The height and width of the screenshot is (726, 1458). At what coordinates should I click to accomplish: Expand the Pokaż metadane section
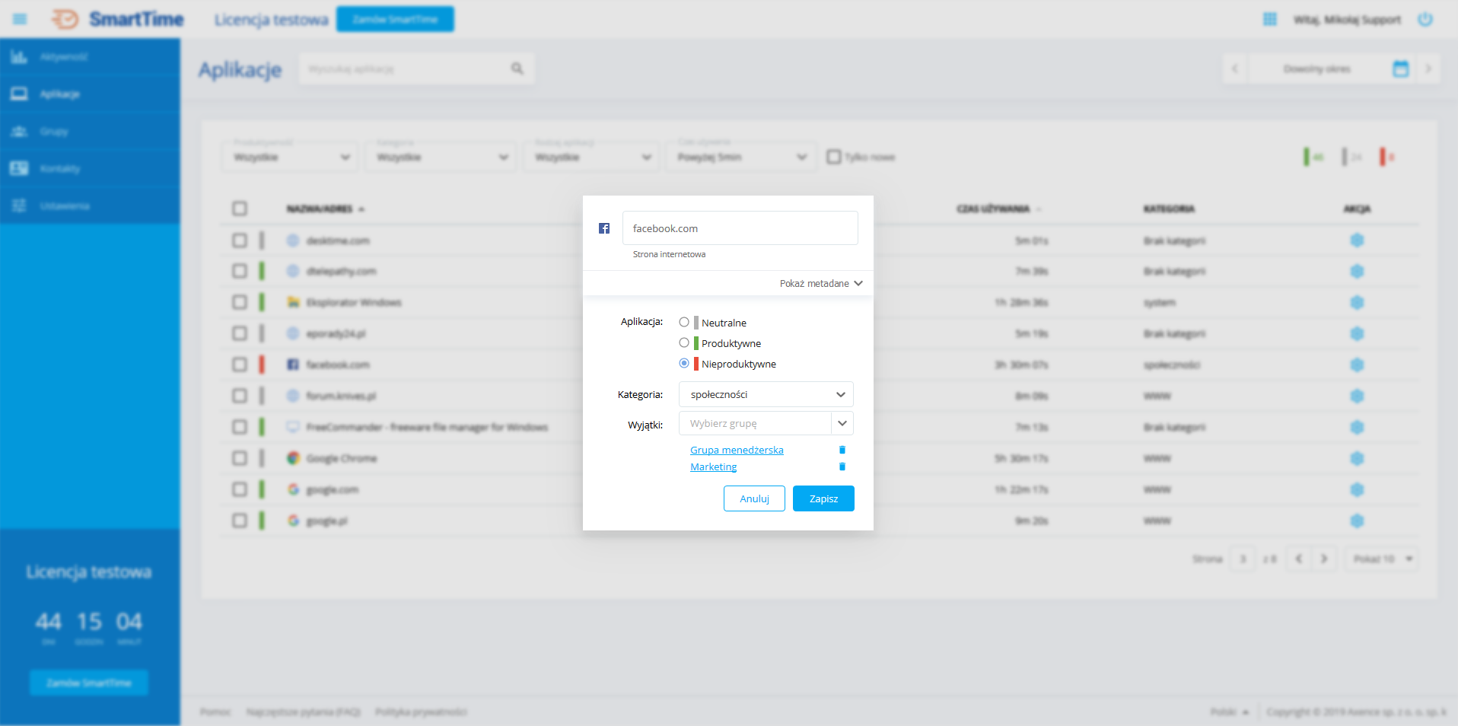[x=820, y=283]
